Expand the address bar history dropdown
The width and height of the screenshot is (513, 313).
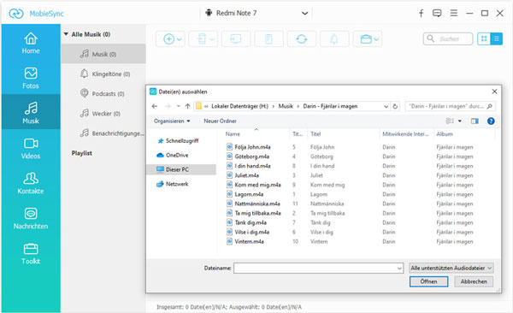[386, 106]
